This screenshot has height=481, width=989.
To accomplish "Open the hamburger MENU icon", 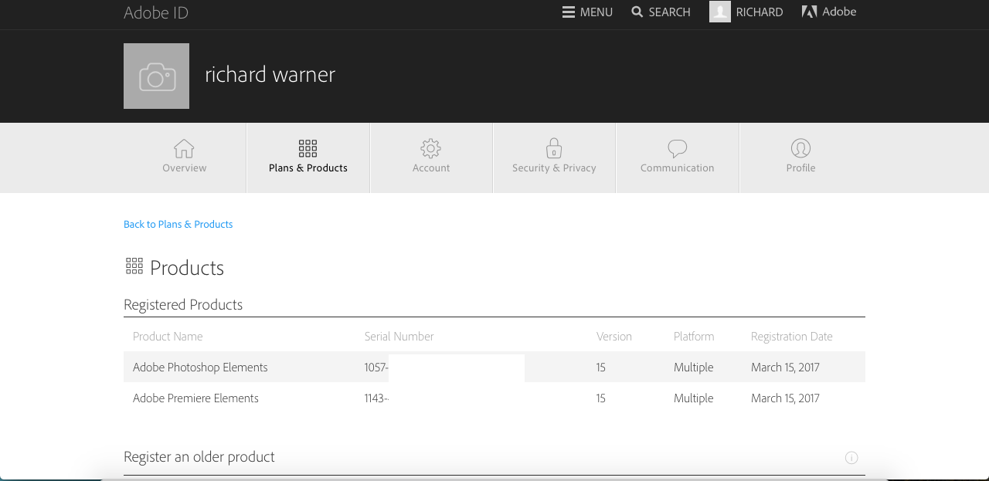I will click(x=569, y=12).
